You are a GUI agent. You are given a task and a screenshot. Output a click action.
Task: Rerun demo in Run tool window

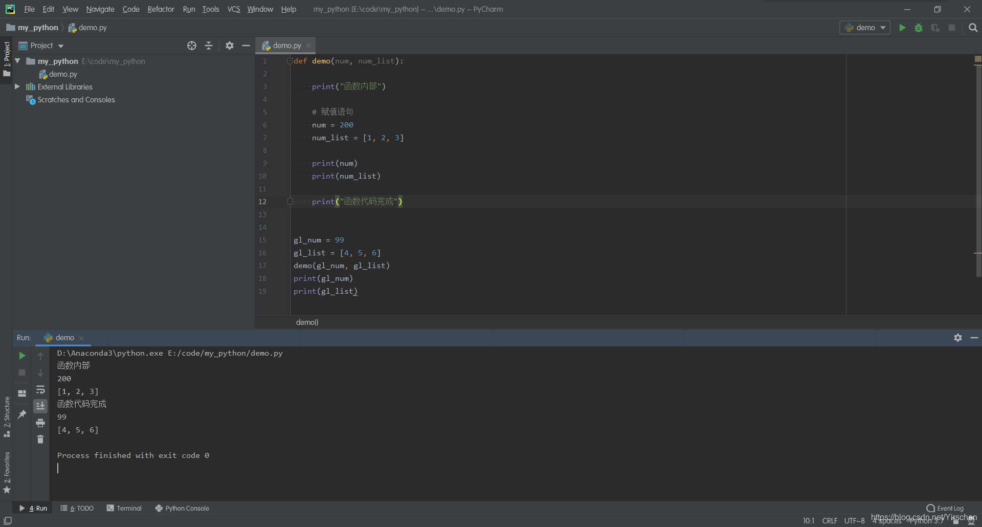[22, 356]
